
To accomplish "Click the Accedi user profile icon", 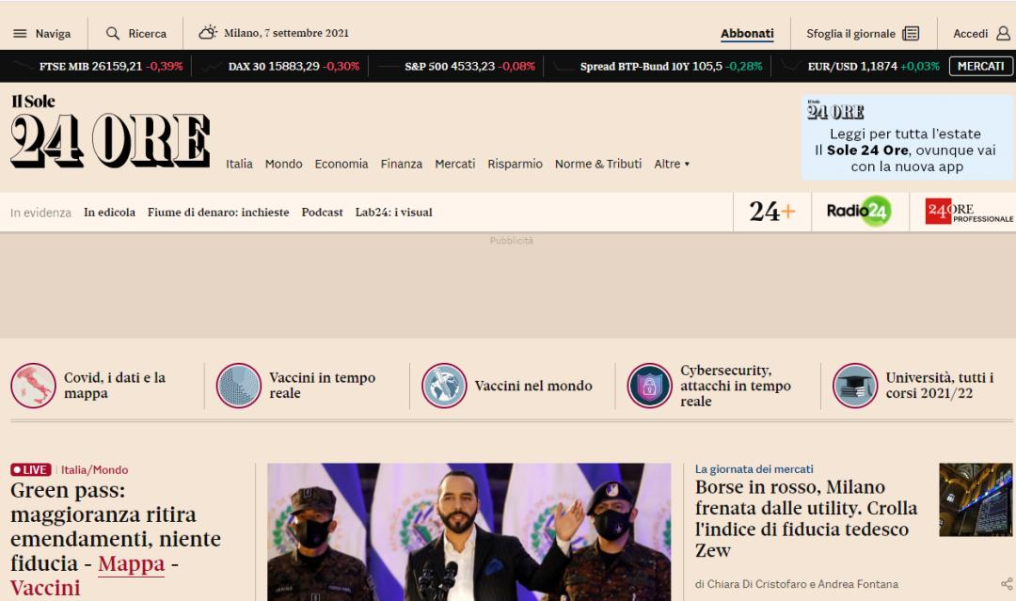I will pos(1003,33).
